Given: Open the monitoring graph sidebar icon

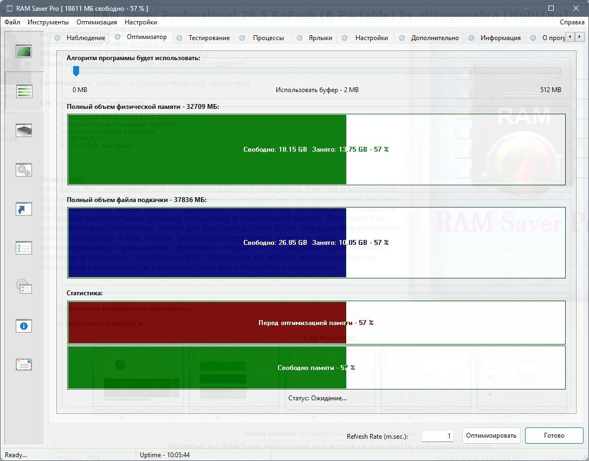Looking at the screenshot, I should (x=24, y=51).
